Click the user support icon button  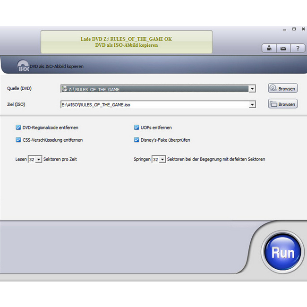(269, 48)
